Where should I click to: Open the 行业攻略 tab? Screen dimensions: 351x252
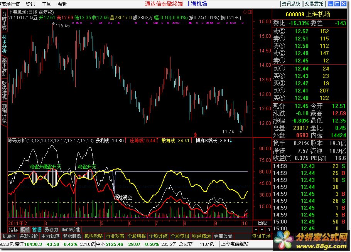point(115,236)
